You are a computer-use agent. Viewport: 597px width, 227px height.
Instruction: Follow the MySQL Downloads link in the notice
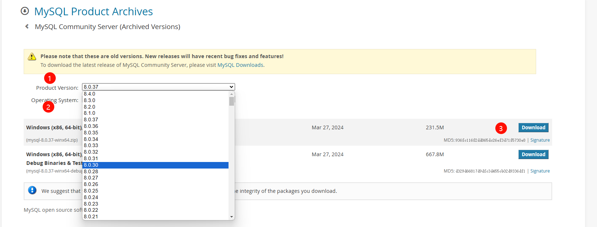click(x=240, y=65)
